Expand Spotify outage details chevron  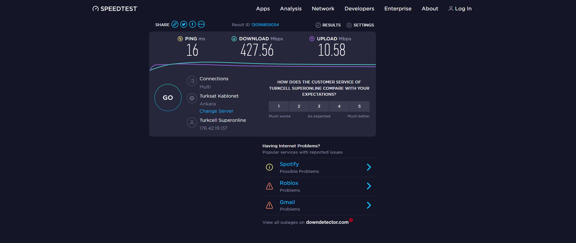369,167
